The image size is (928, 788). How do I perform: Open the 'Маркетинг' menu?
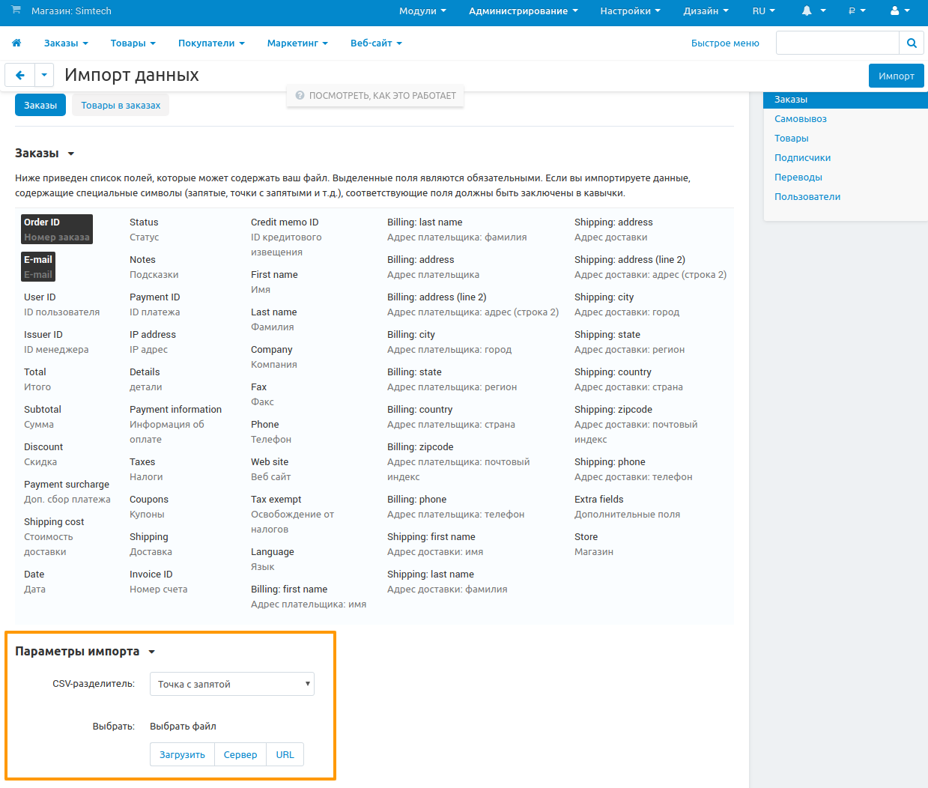pyautogui.click(x=297, y=43)
